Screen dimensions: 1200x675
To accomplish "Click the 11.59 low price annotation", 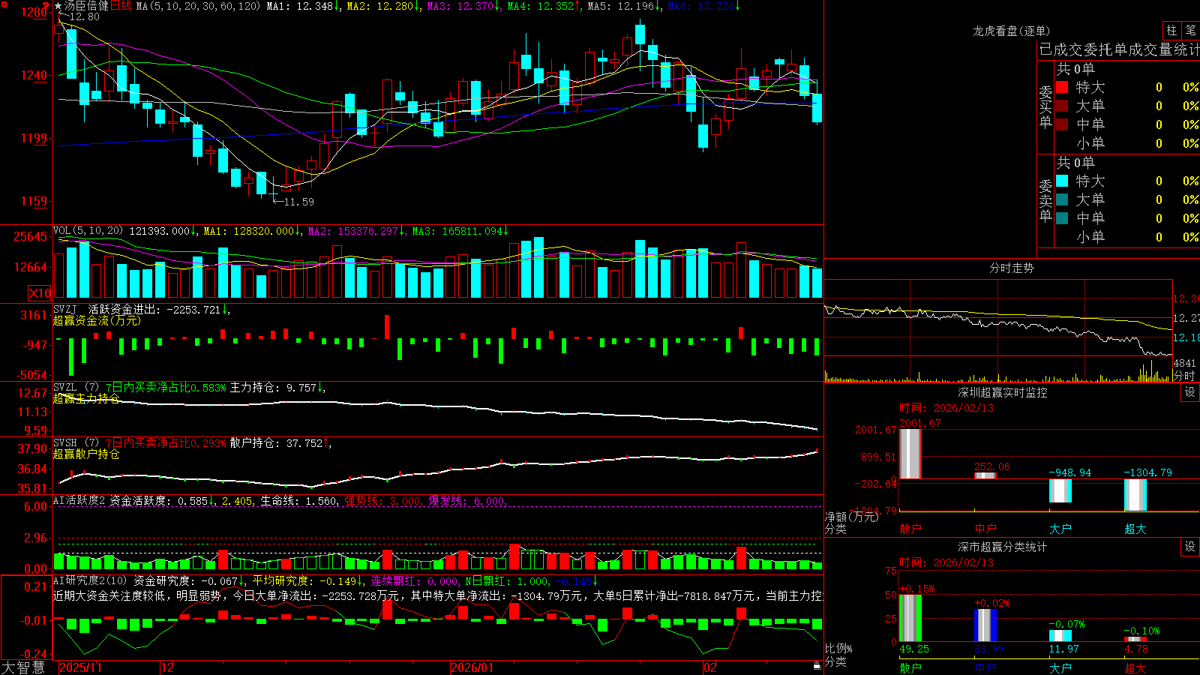I will tap(298, 202).
